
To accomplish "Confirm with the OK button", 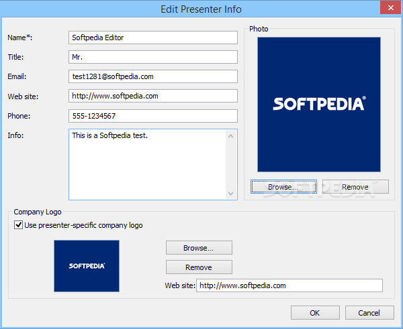I will [315, 313].
